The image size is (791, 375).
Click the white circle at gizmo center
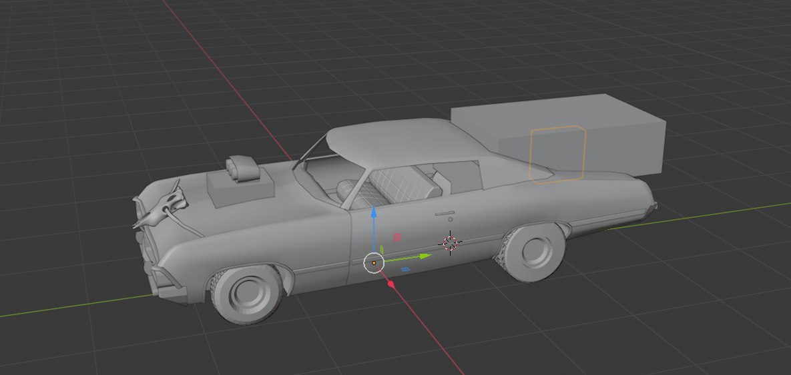tap(374, 262)
